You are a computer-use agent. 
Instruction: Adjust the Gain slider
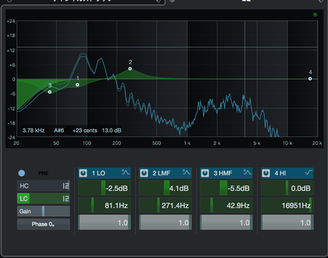[x=43, y=211]
